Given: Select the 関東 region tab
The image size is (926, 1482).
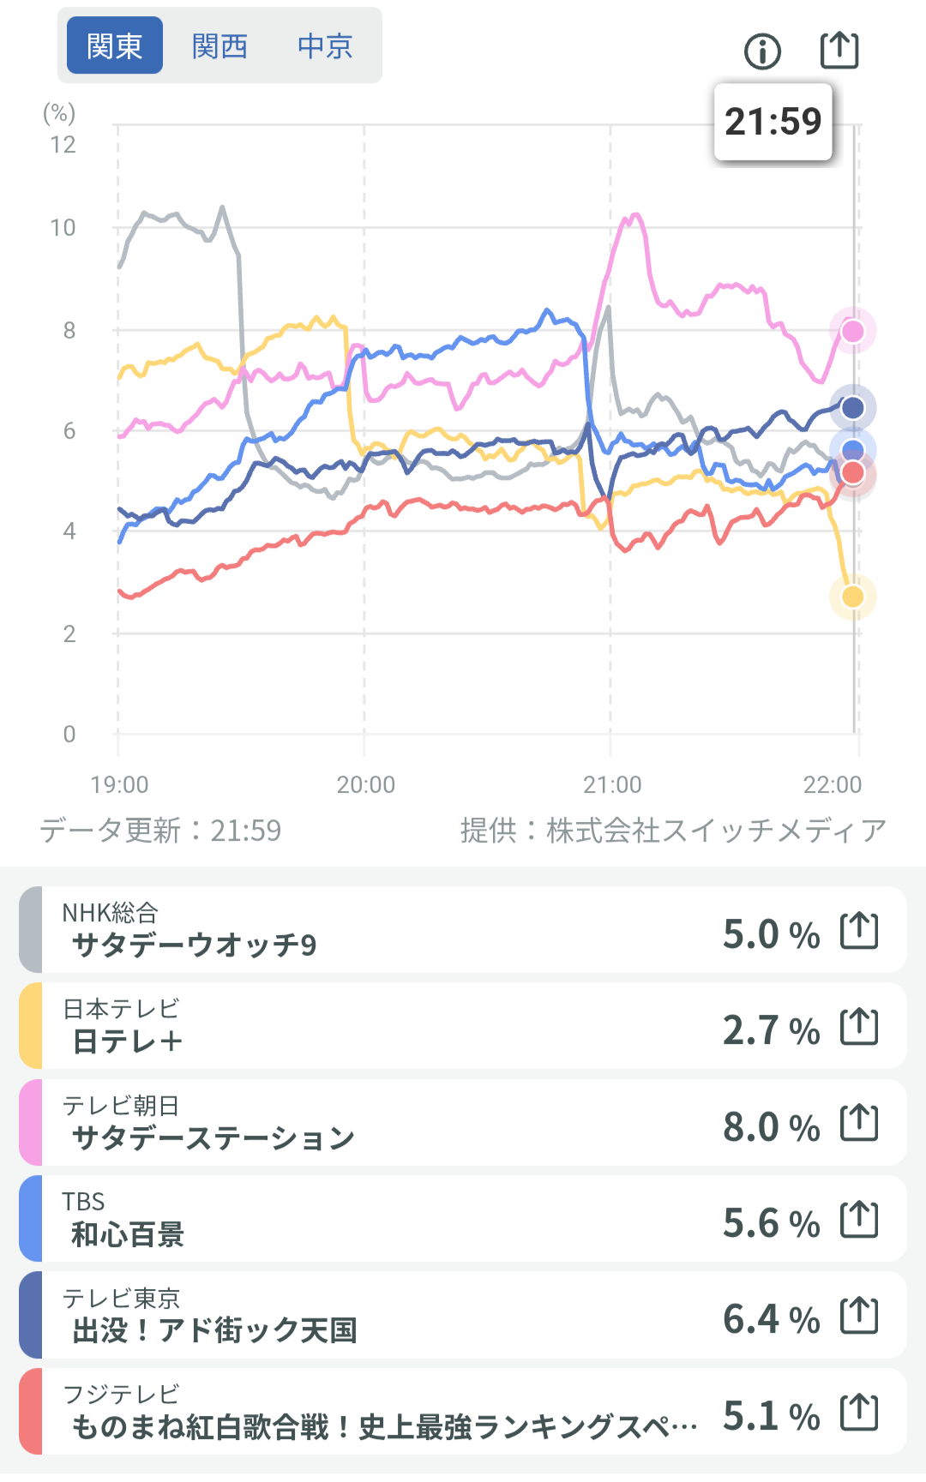Looking at the screenshot, I should [x=115, y=45].
